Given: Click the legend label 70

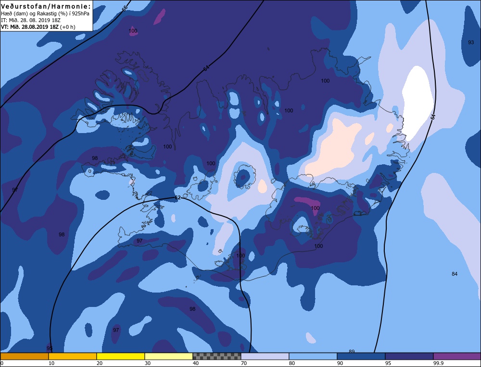Looking at the screenshot, I should (x=244, y=363).
